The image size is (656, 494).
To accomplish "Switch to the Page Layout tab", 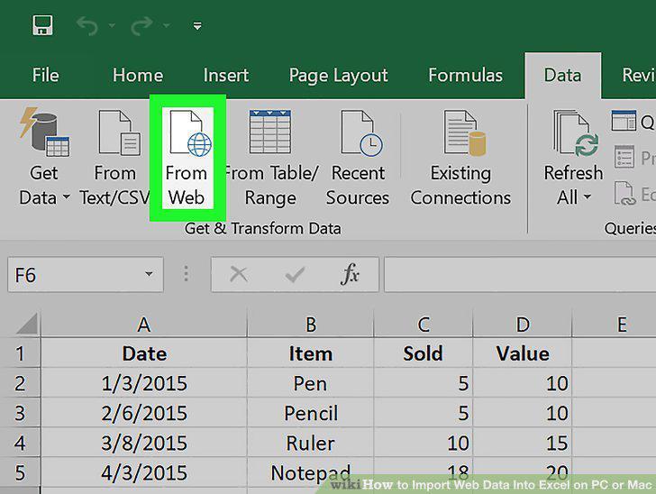I will click(x=339, y=76).
